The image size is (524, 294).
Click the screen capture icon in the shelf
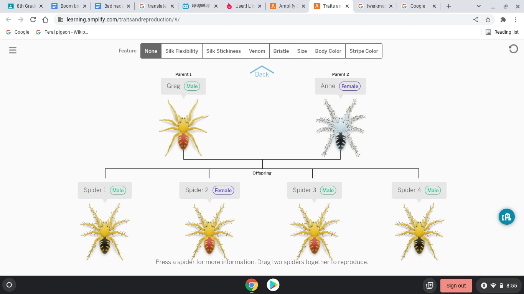[430, 285]
